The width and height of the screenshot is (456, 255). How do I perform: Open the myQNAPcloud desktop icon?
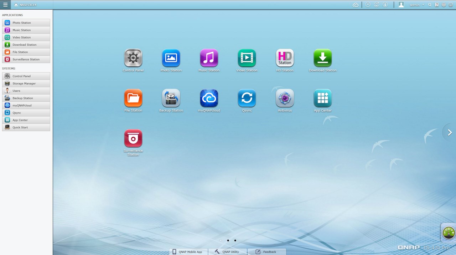[209, 98]
